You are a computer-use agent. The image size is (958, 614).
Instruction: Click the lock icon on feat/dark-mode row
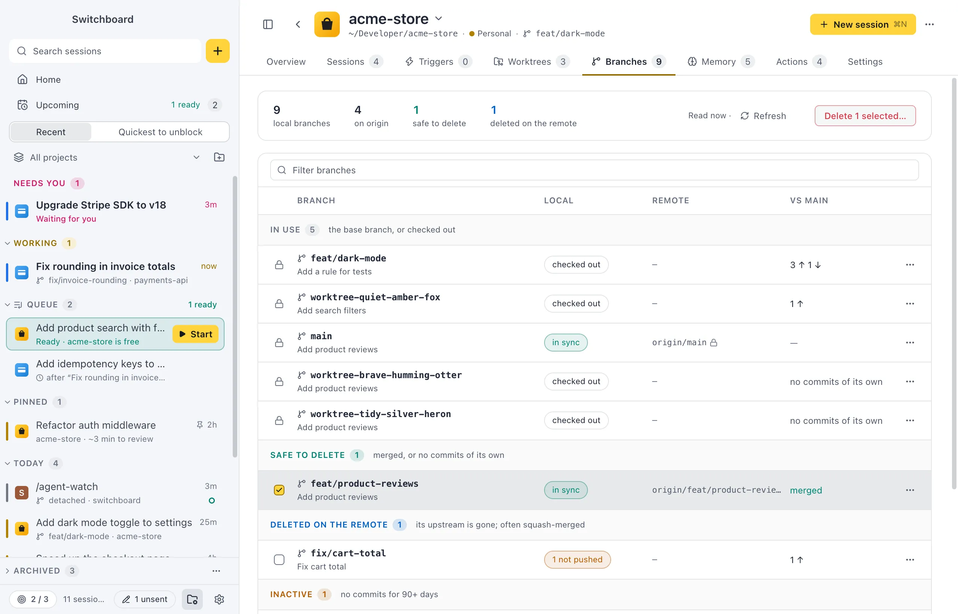279,265
